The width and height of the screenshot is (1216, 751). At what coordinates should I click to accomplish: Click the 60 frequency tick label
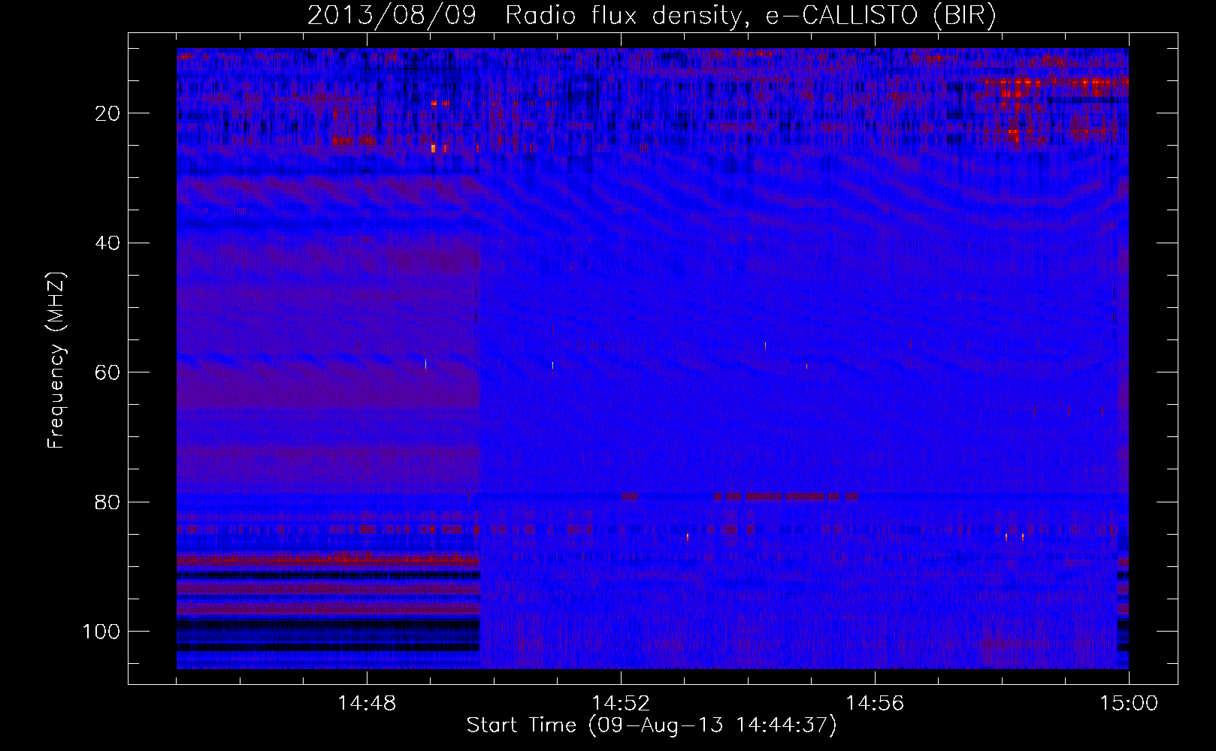107,372
